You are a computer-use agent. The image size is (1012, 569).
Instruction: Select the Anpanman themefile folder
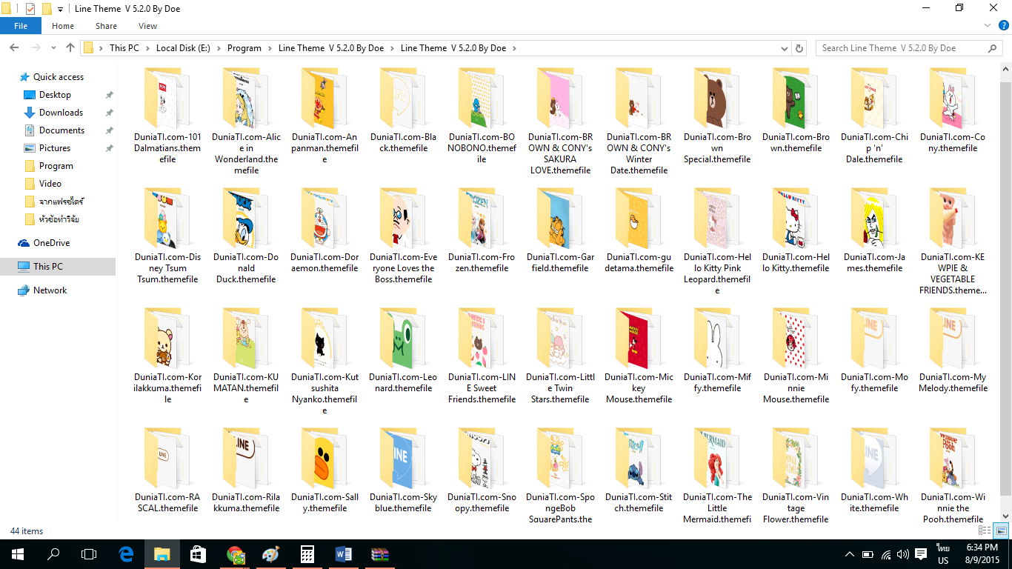click(325, 116)
